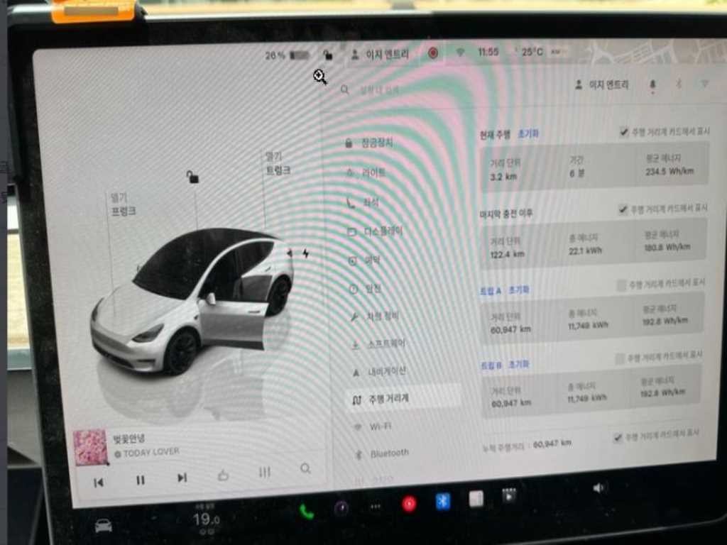Open charge port via lightning bolt icon
727x545 pixels.
click(x=305, y=253)
